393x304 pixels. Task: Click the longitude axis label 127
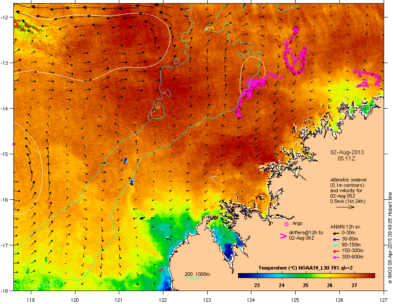point(384,300)
